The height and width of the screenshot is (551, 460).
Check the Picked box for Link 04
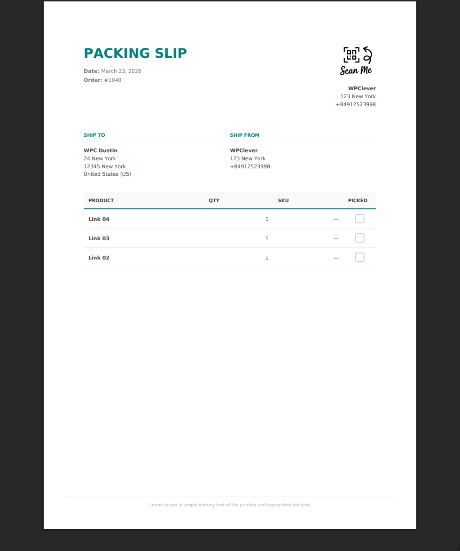tap(359, 219)
